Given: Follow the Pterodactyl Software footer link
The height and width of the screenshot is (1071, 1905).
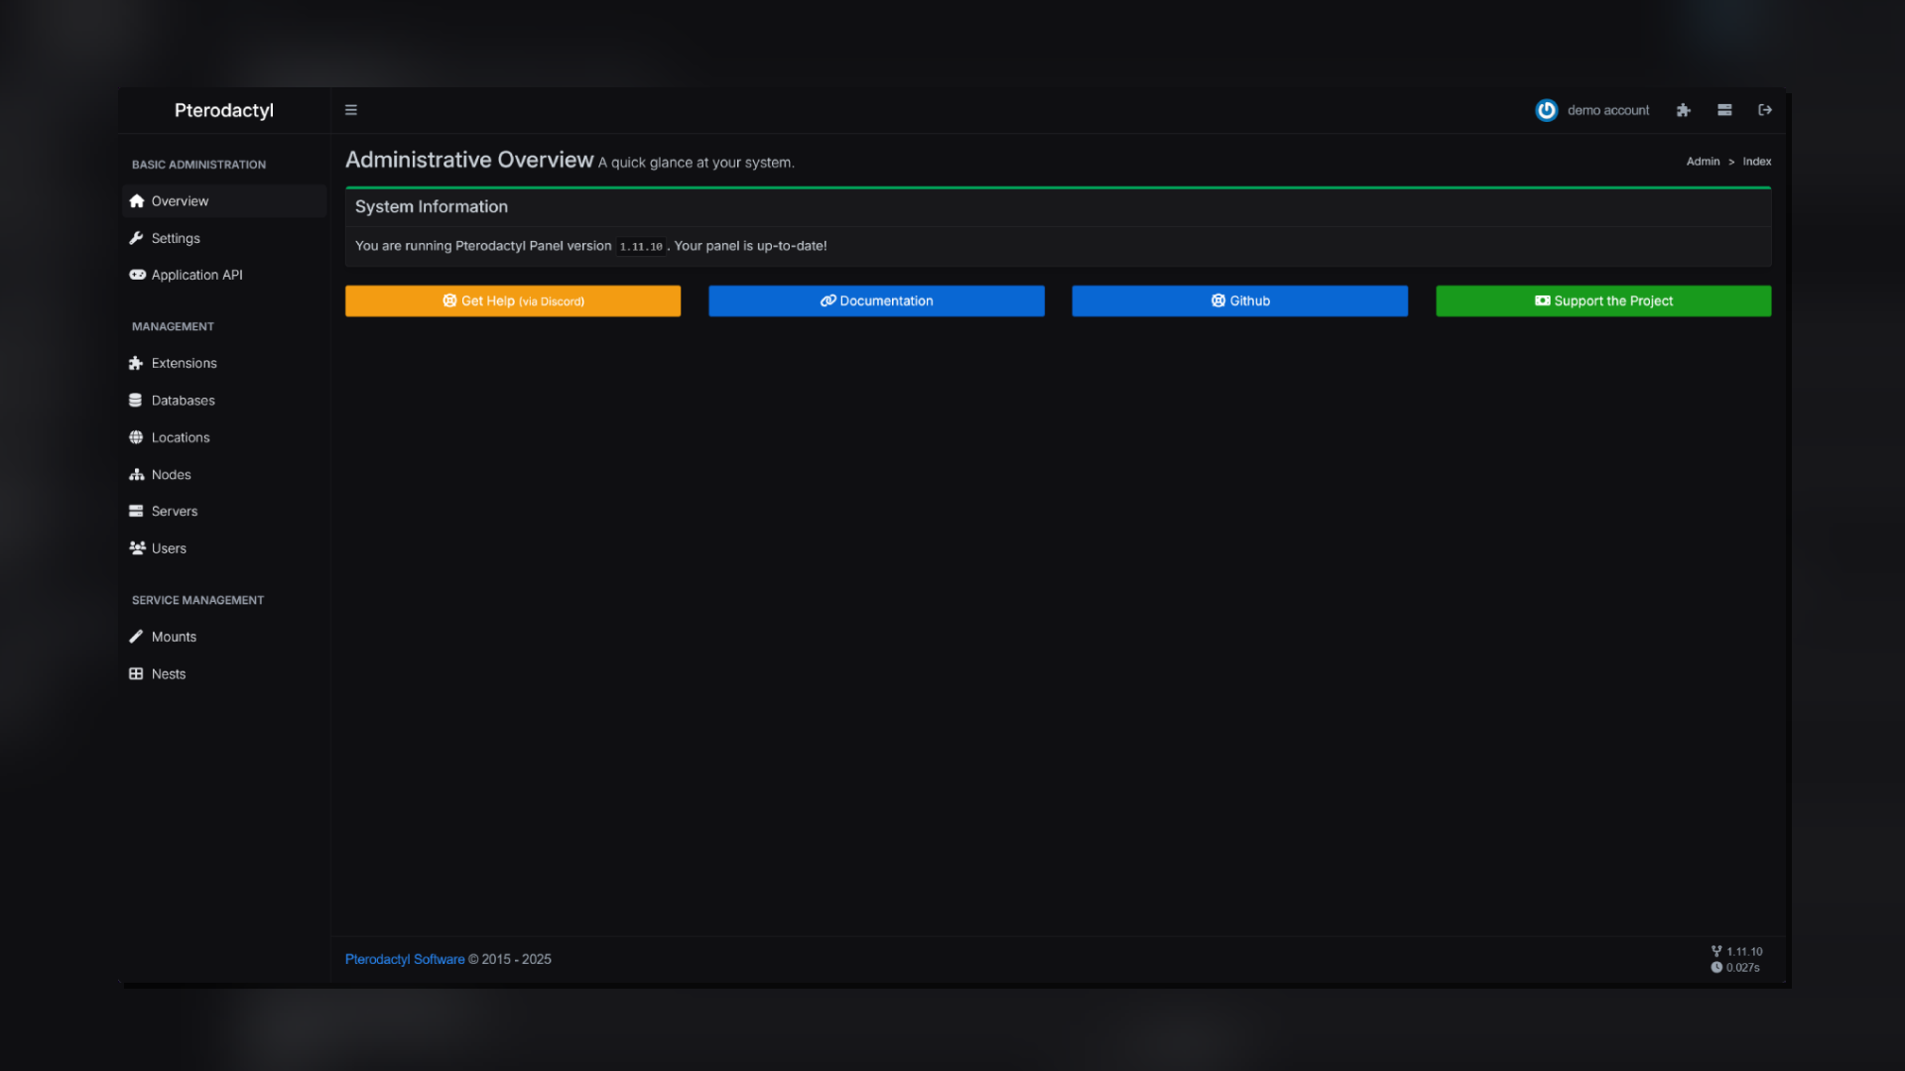Looking at the screenshot, I should tap(405, 959).
